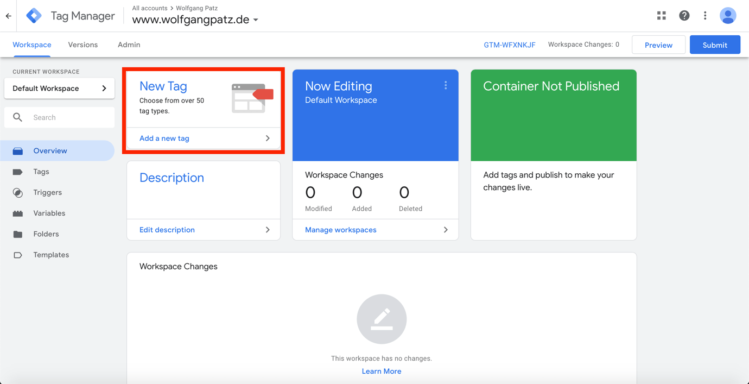749x384 pixels.
Task: Click the Container Not Published heading
Action: pyautogui.click(x=551, y=86)
